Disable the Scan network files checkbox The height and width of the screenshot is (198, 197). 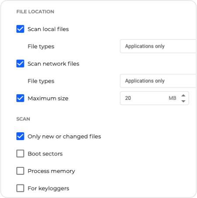[20, 64]
